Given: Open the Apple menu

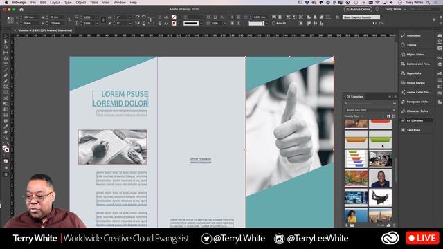Looking at the screenshot, I should 6,3.
